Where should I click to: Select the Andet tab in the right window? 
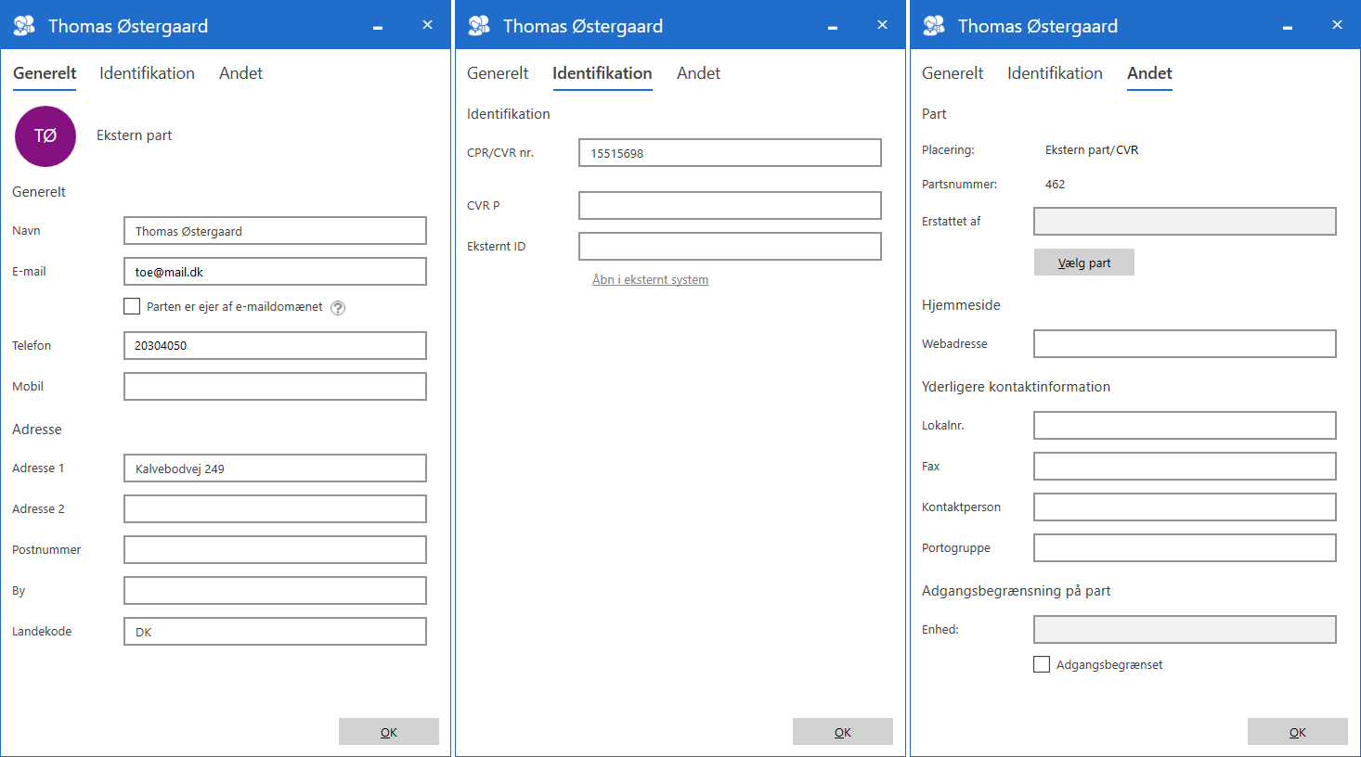[x=1149, y=73]
